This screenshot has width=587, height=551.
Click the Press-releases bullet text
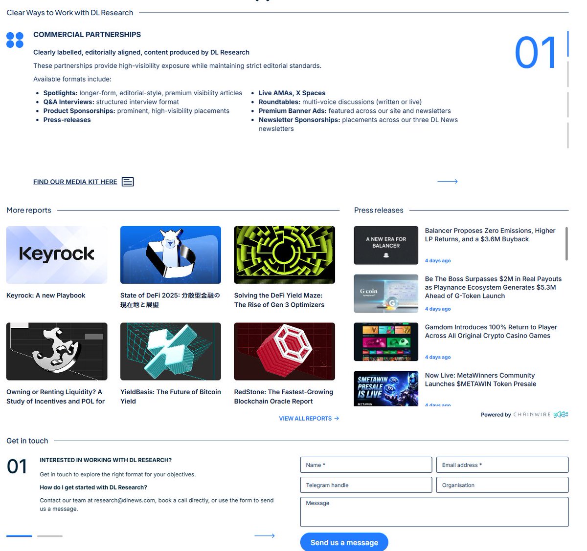(x=67, y=120)
